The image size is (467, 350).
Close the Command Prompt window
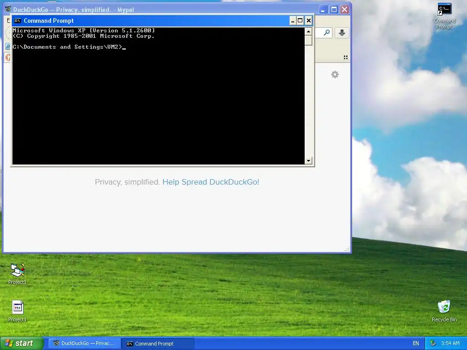pyautogui.click(x=309, y=21)
